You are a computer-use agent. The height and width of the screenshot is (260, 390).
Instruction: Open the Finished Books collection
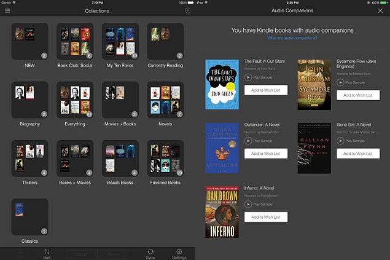click(165, 158)
